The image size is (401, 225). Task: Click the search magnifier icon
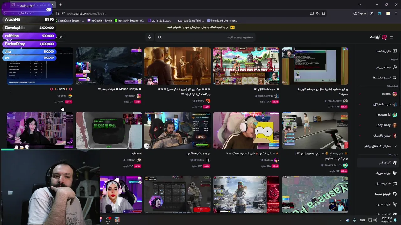pos(160,37)
